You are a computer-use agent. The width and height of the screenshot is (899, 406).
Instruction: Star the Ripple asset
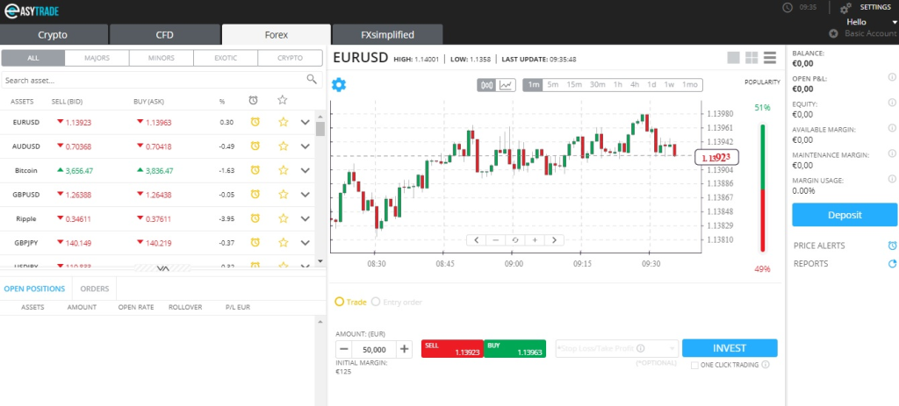[x=283, y=218]
